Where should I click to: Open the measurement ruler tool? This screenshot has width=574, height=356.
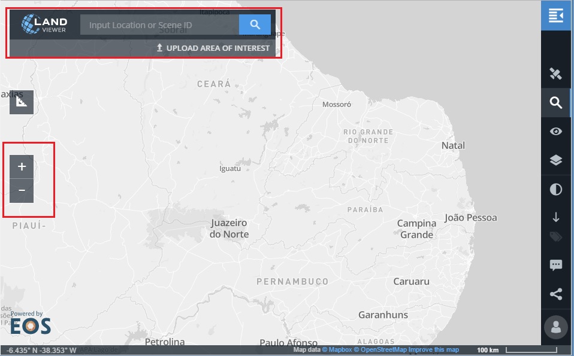point(22,102)
